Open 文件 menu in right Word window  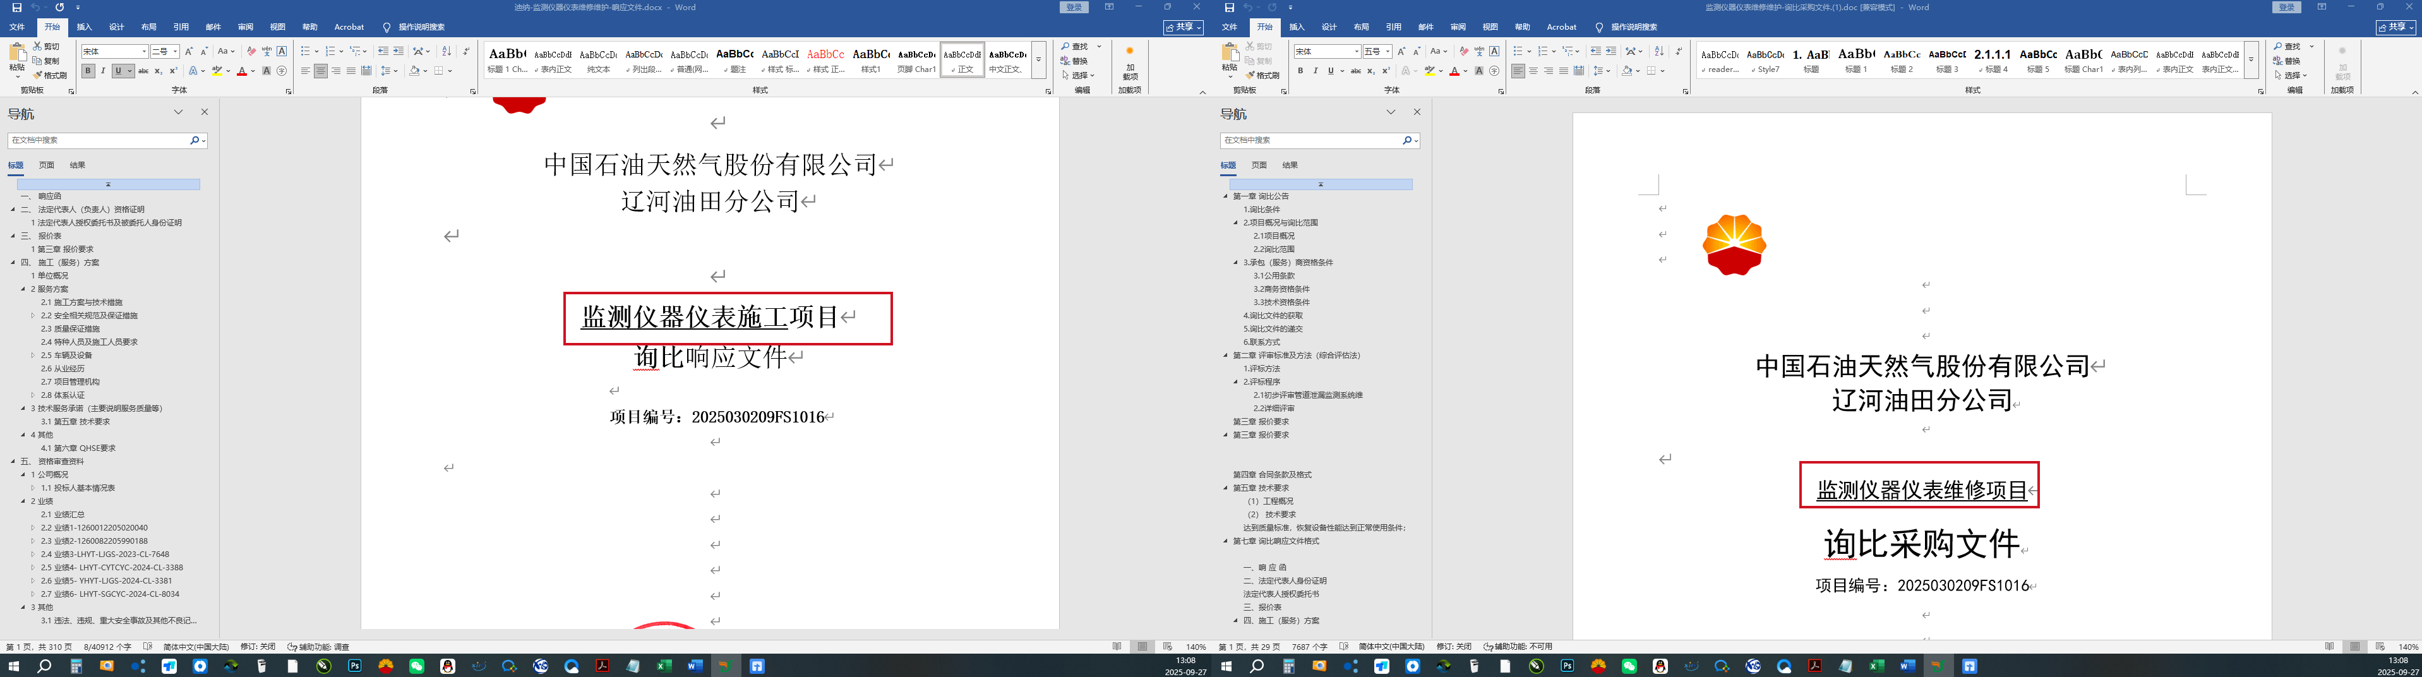click(x=1229, y=27)
